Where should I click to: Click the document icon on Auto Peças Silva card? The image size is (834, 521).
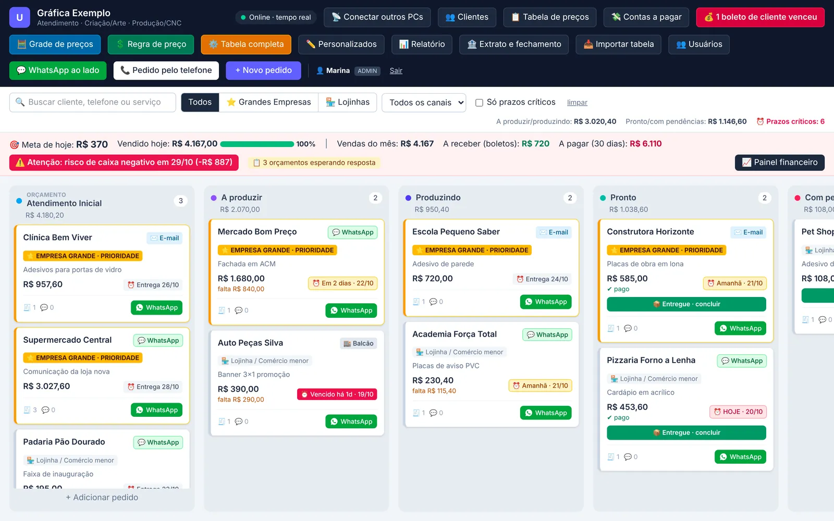[222, 421]
